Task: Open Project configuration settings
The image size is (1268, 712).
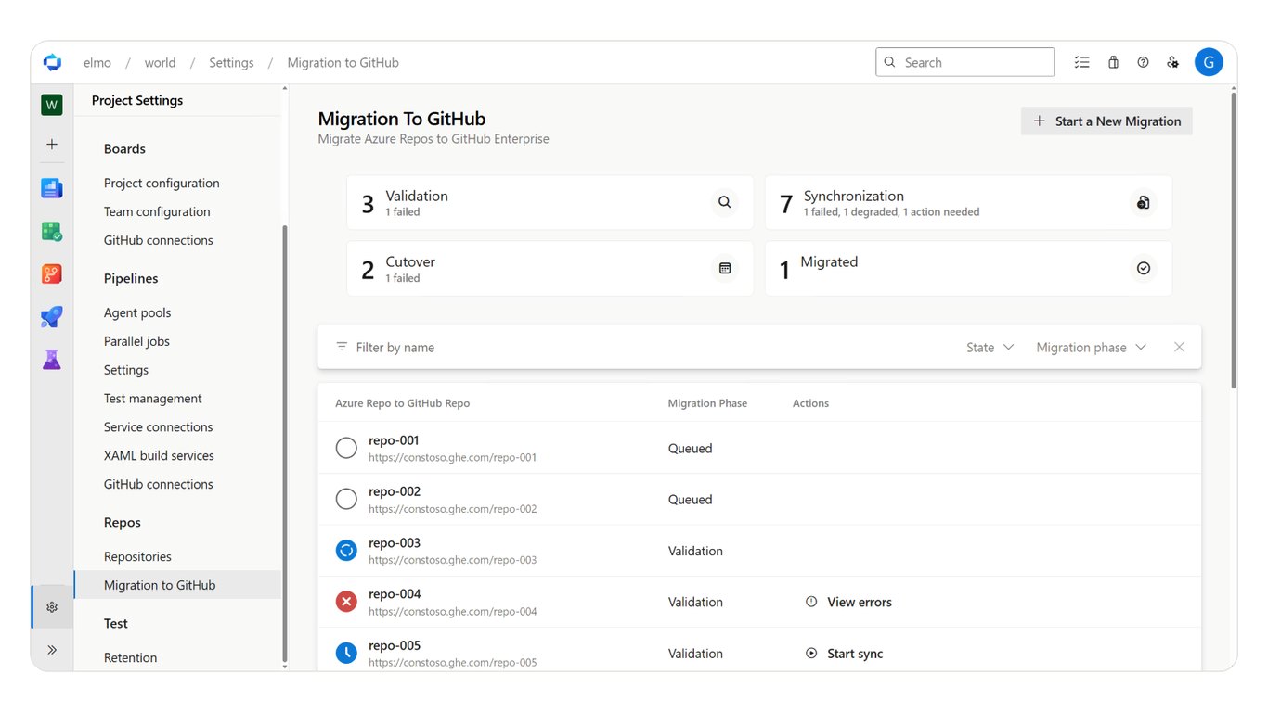Action: [x=162, y=183]
